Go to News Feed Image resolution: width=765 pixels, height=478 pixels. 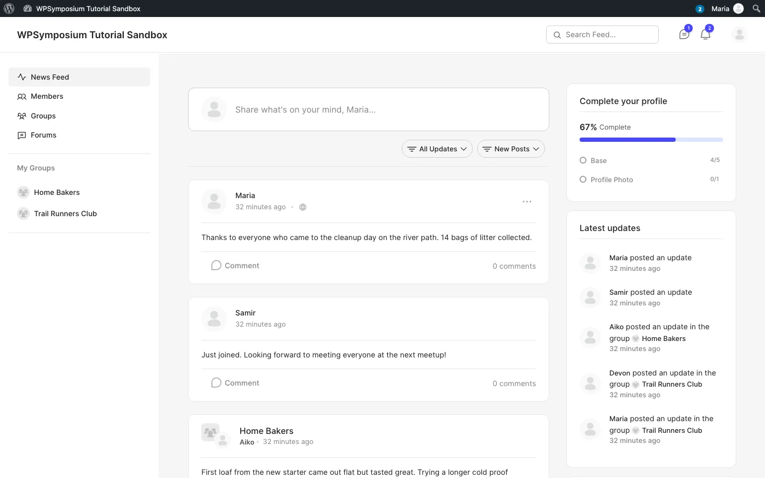point(79,77)
